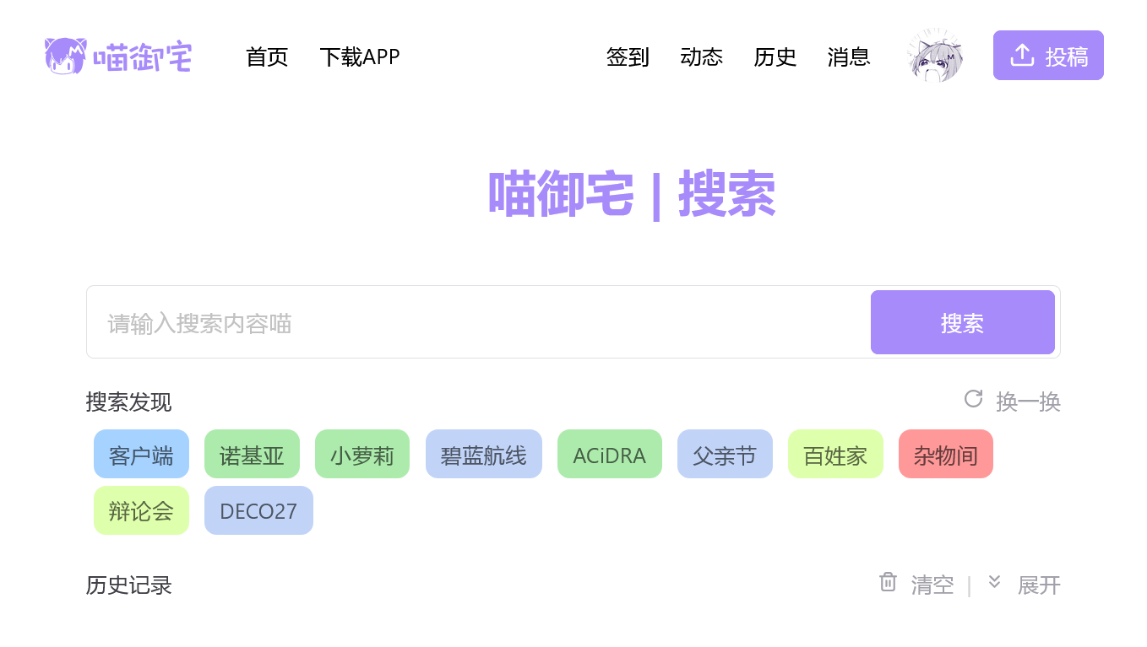
Task: Open the 签到 check-in page
Action: pos(627,57)
